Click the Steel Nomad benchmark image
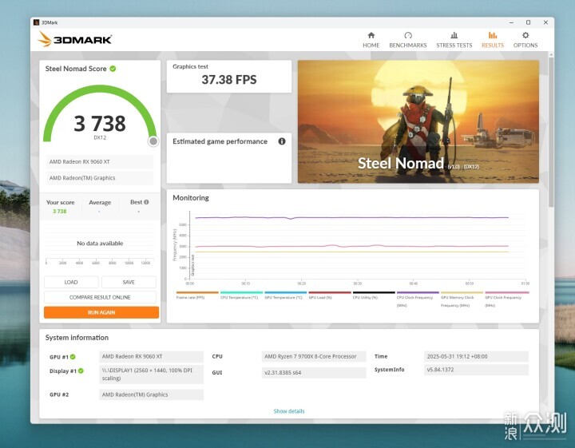This screenshot has height=448, width=575. pos(418,121)
